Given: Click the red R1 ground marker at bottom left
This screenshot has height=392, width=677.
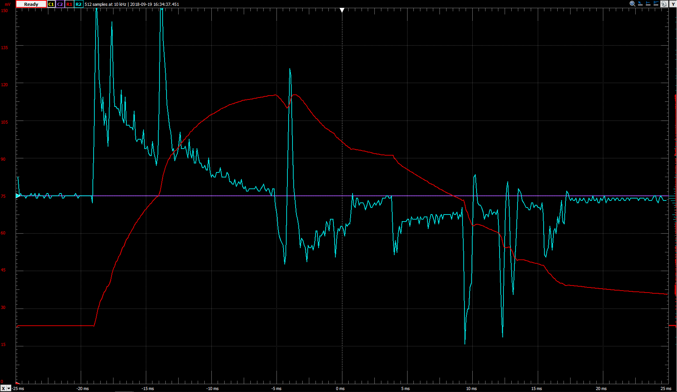Looking at the screenshot, I should click(x=18, y=383).
